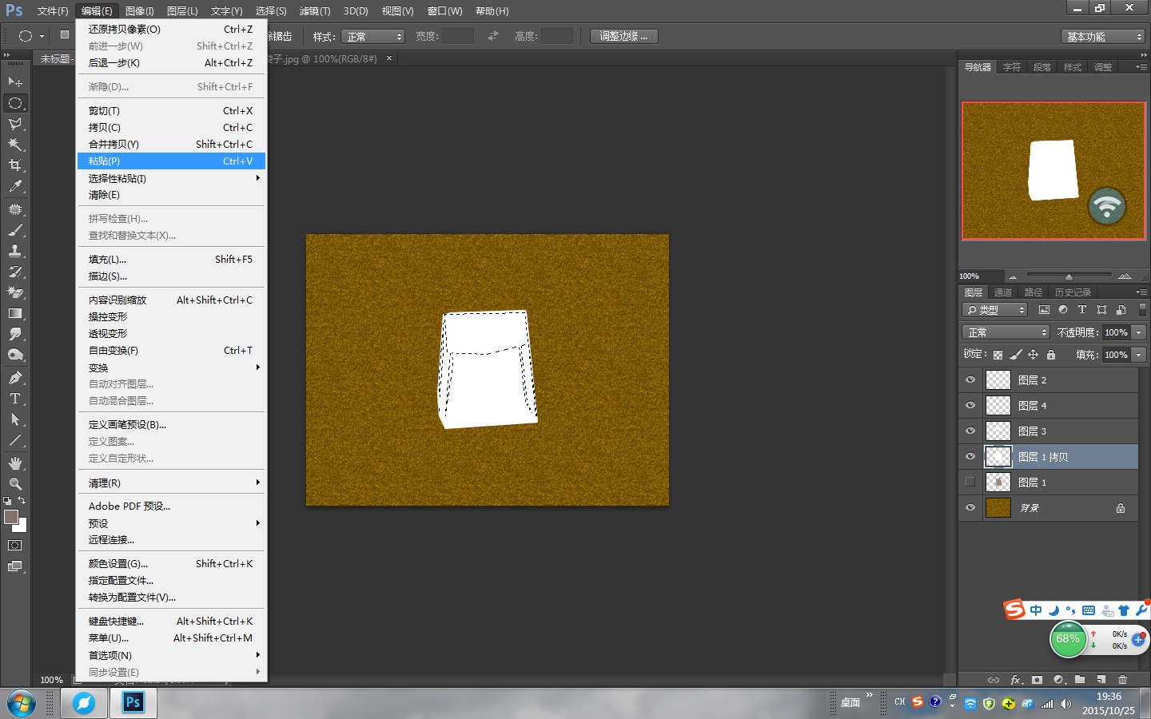The image size is (1151, 719).
Task: Select the Zoom tool
Action: pos(14,483)
